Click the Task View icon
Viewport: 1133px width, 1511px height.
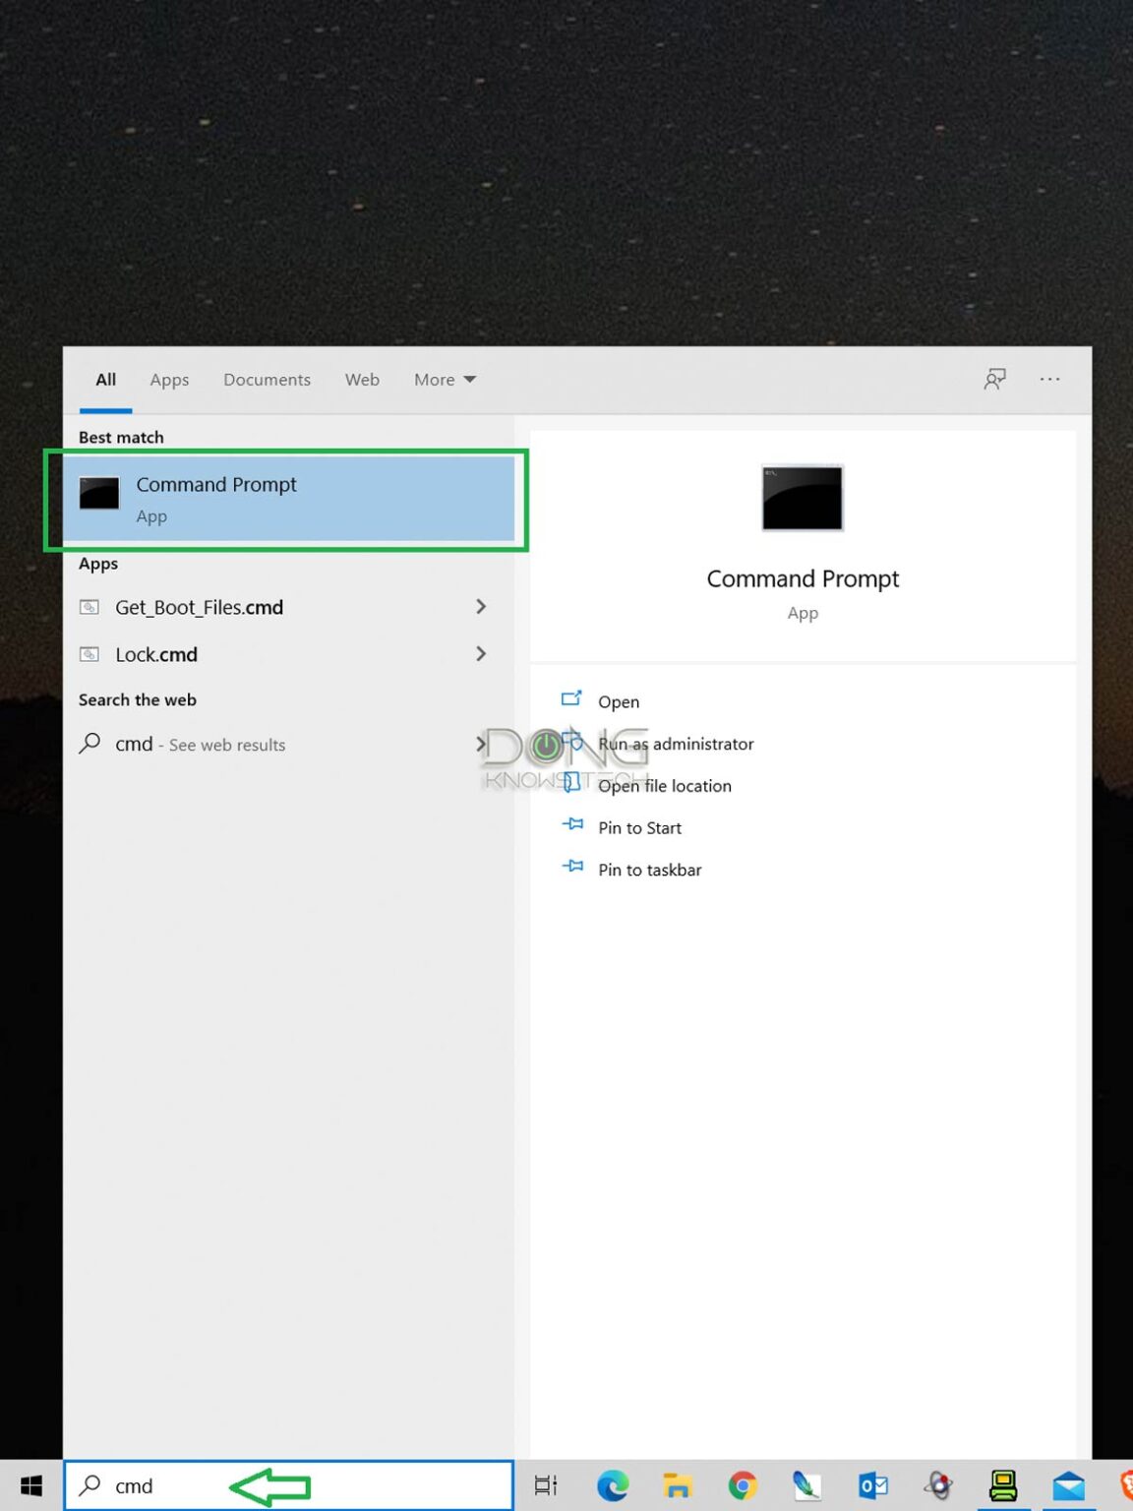pos(546,1485)
